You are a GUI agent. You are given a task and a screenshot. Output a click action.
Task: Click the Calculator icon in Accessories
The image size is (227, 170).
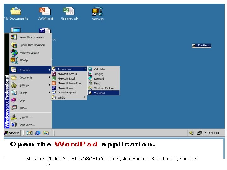(90, 69)
